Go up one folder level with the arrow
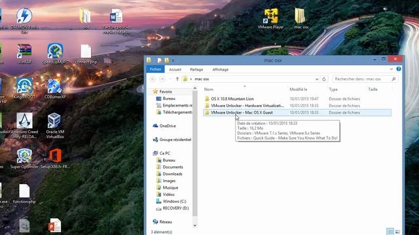Viewport: 419px width, 235px height. pos(177,79)
